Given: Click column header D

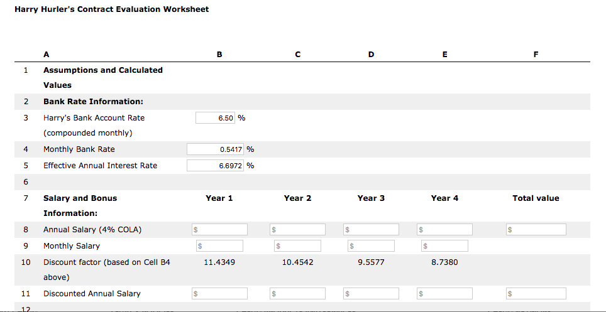Looking at the screenshot, I should tap(371, 55).
